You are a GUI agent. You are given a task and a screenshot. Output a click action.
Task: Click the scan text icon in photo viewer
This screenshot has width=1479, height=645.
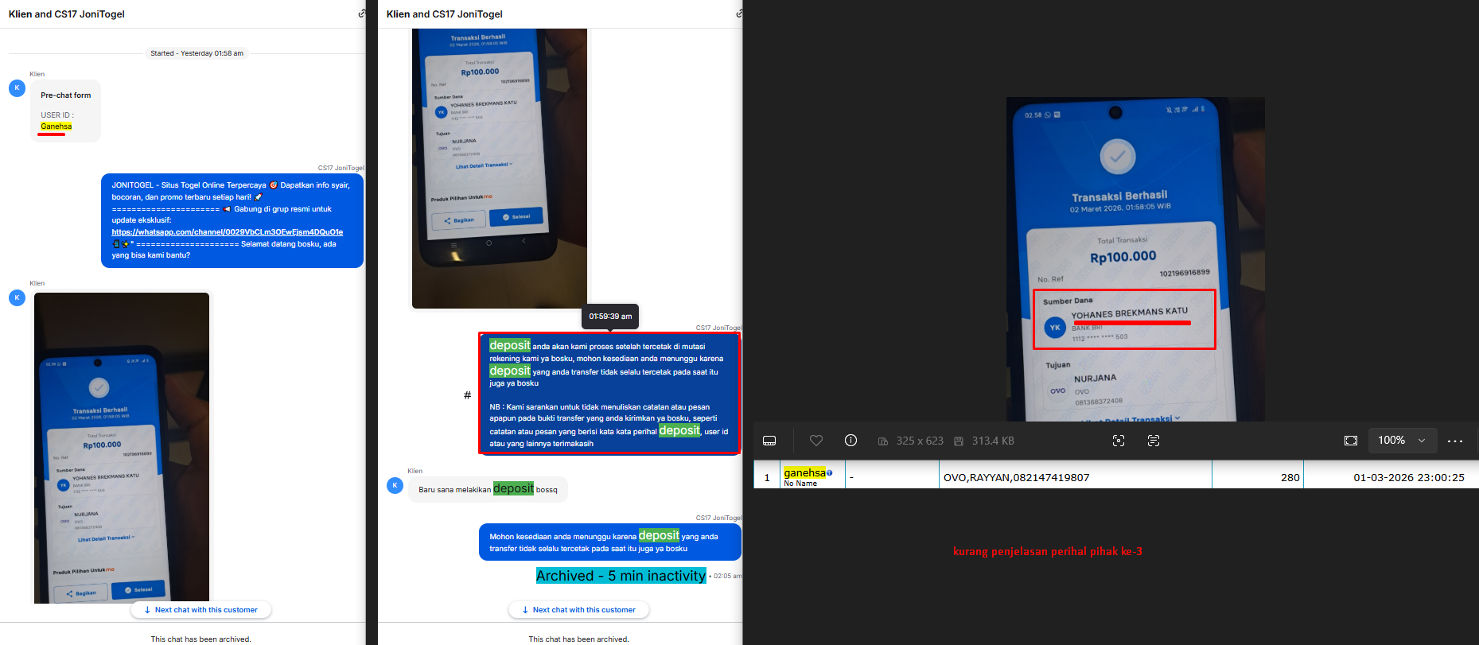pos(1154,441)
